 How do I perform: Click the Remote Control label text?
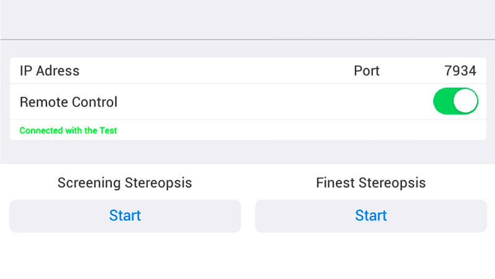click(69, 102)
